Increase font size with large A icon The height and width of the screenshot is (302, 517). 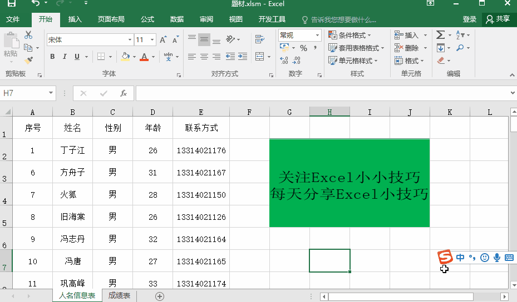pyautogui.click(x=163, y=40)
